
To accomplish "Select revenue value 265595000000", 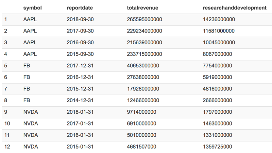I will coord(144,19).
